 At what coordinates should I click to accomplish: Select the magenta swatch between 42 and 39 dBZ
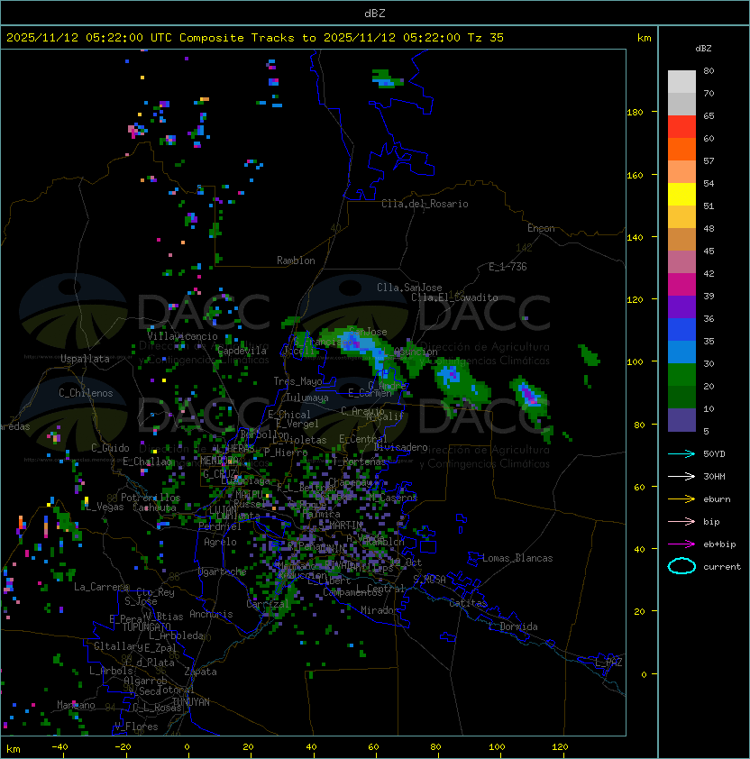coord(681,285)
